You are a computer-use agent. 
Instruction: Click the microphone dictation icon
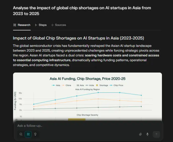point(147,134)
